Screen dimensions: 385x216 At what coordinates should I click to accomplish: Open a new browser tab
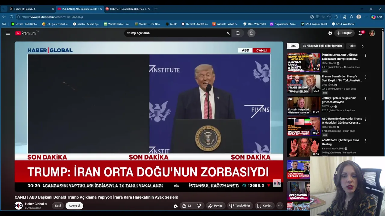point(156,9)
